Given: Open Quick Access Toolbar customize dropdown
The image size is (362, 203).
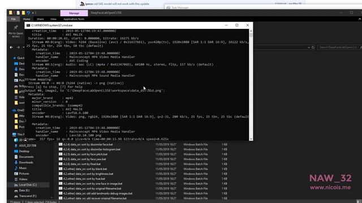Looking at the screenshot, I should click(x=33, y=12).
